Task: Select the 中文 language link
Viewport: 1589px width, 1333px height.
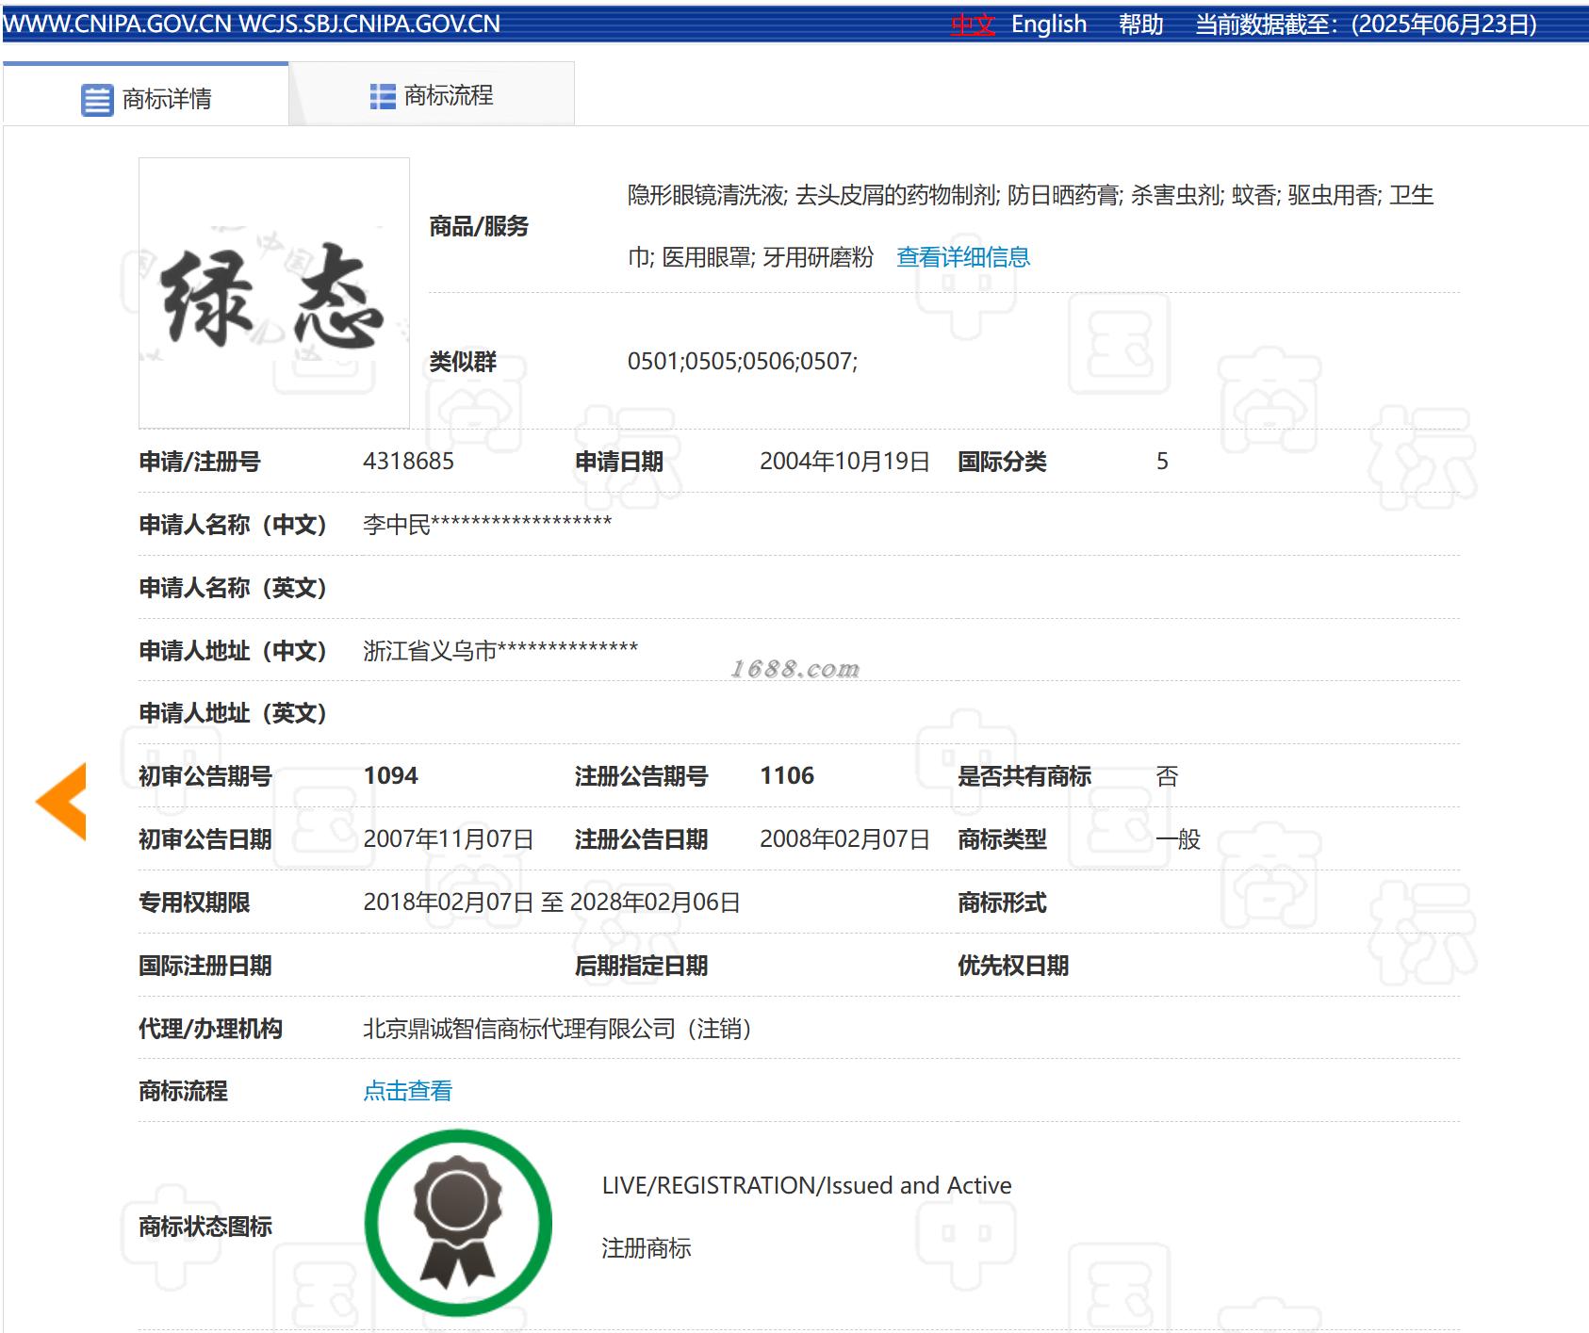Action: coord(973,24)
